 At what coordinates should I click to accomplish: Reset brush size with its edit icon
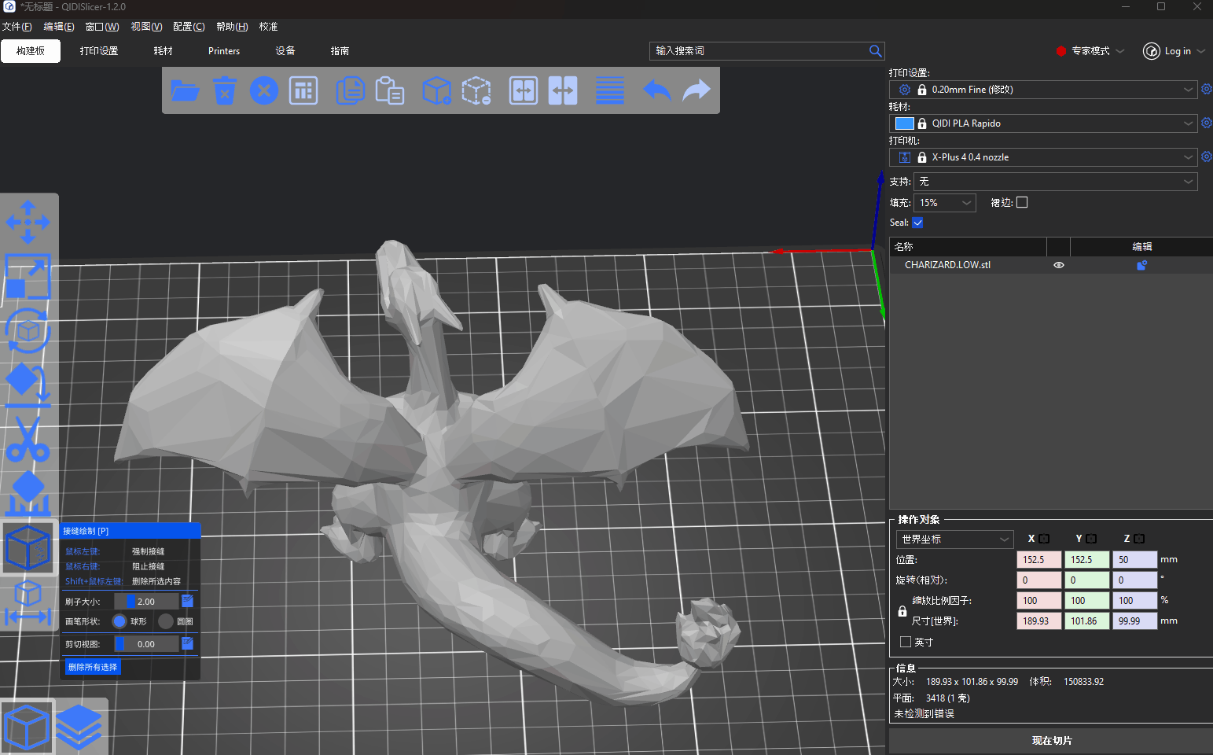[x=188, y=601]
